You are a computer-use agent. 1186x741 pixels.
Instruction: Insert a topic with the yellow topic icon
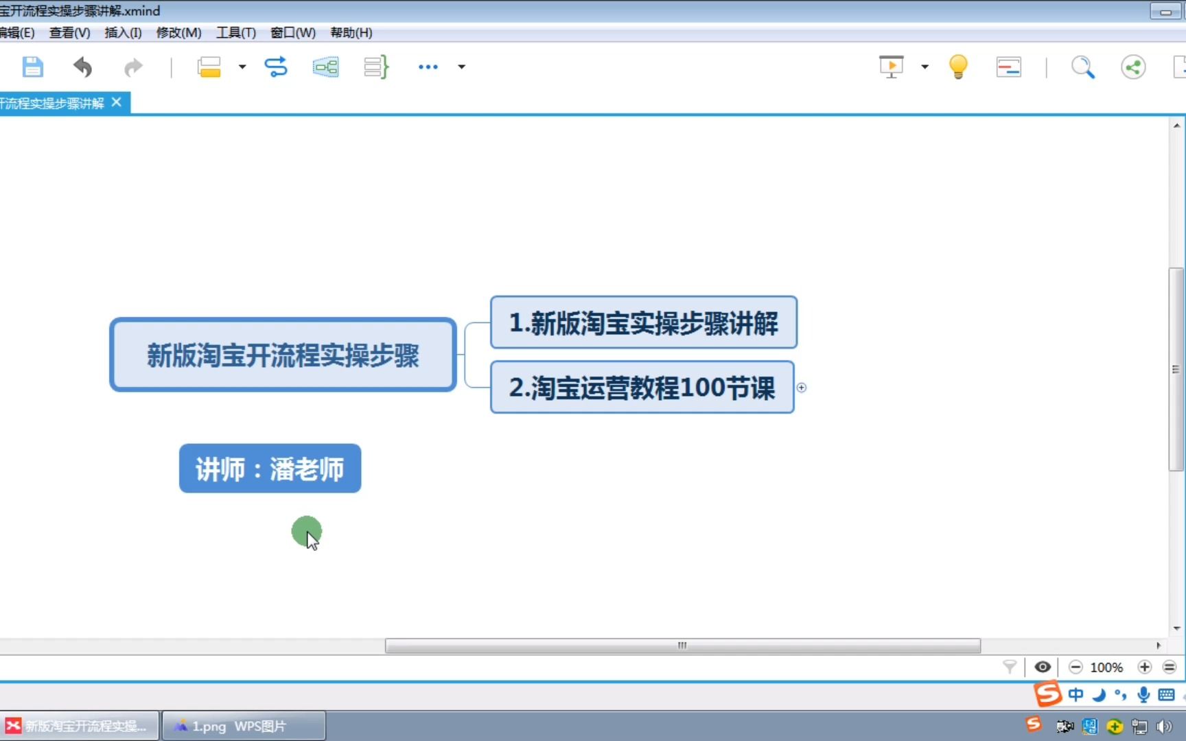[209, 67]
